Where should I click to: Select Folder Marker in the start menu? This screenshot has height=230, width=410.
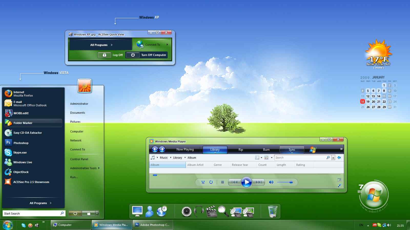[33, 123]
